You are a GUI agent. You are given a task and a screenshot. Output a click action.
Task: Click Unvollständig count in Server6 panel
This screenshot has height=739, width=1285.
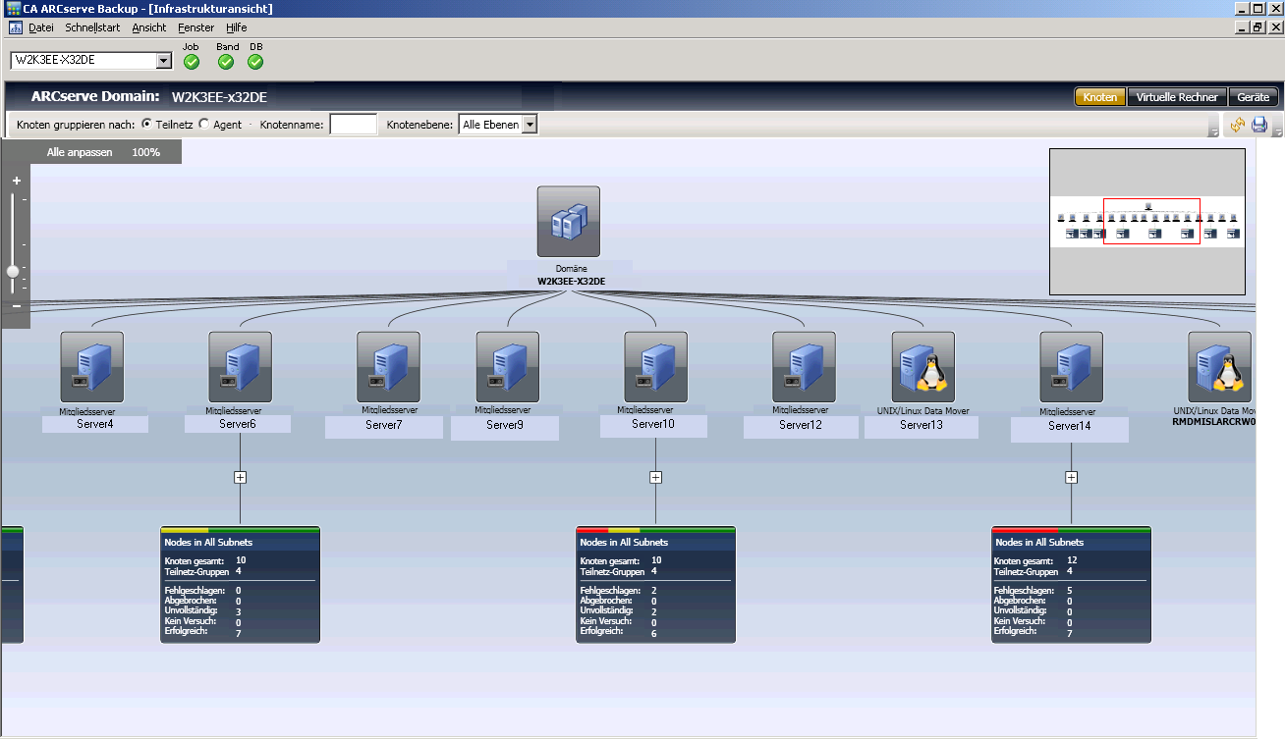(239, 611)
